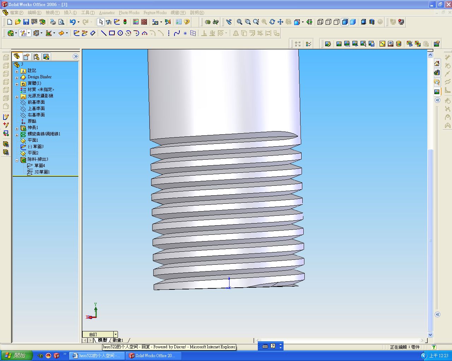
Task: Open the 編輯(E) Edit menu
Action: [x=35, y=13]
